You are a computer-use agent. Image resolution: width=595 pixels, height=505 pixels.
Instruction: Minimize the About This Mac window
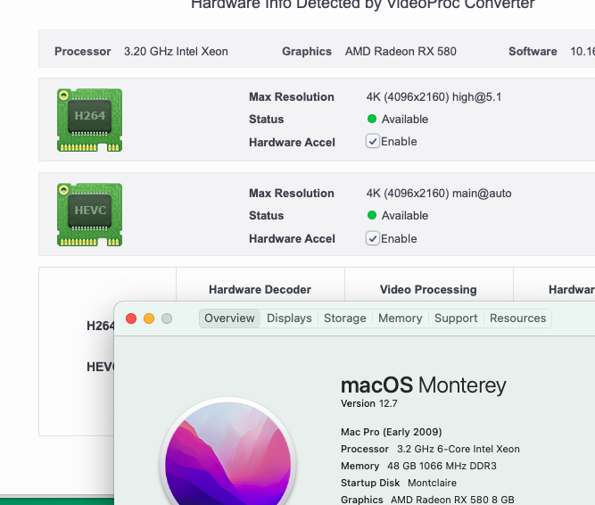149,319
